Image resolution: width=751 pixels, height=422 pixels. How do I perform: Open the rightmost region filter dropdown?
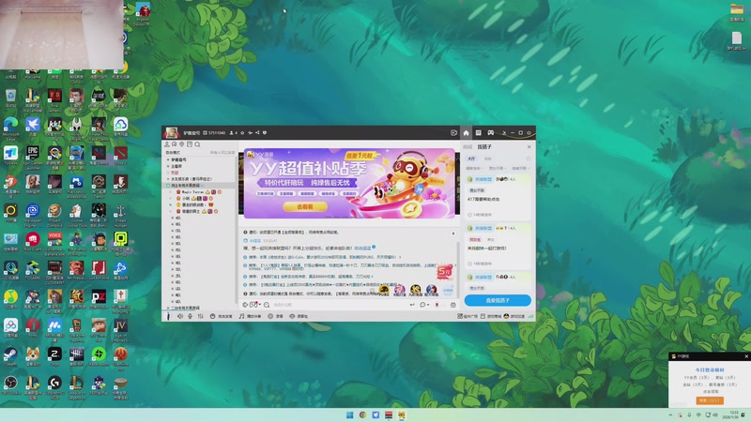coord(520,169)
